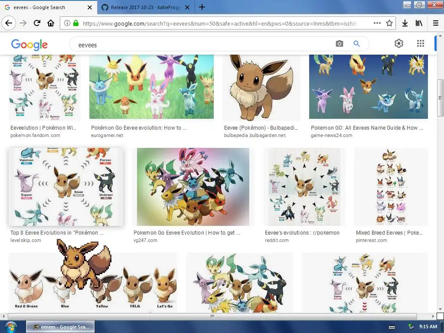Click the Google logo
Viewport: 444px width, 333px height.
point(29,45)
